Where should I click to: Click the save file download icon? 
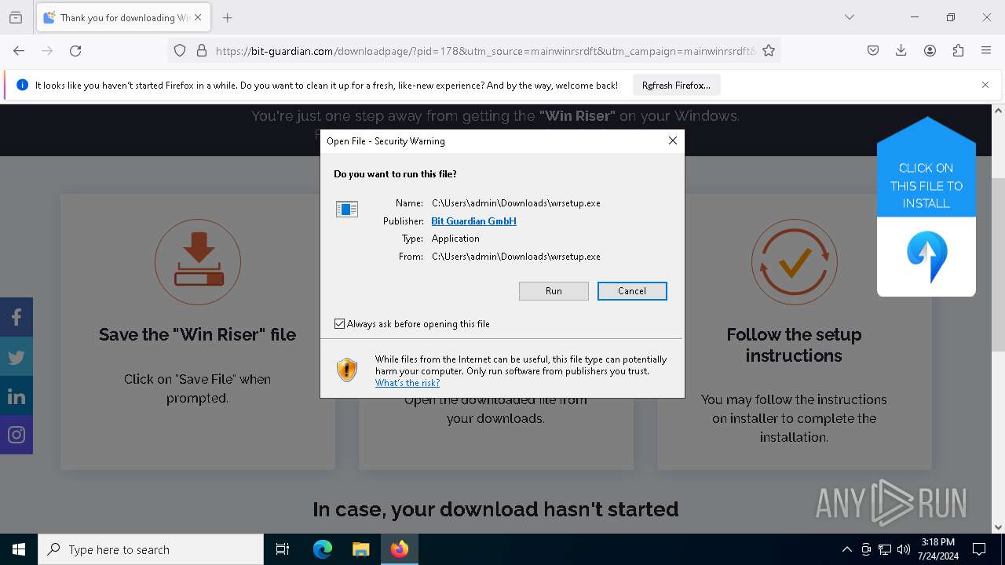tap(198, 261)
